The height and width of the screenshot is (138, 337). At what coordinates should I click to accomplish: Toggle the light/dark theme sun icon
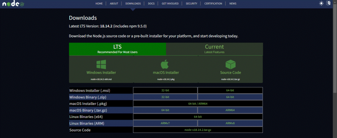click(321, 3)
